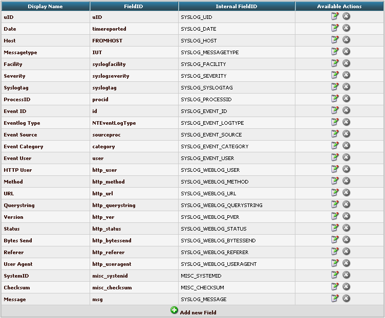The image size is (385, 318).
Task: Edit the Event ID field
Action: pos(335,110)
